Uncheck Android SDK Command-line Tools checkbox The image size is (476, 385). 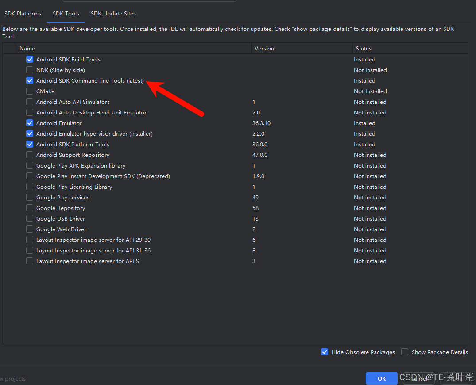click(30, 80)
